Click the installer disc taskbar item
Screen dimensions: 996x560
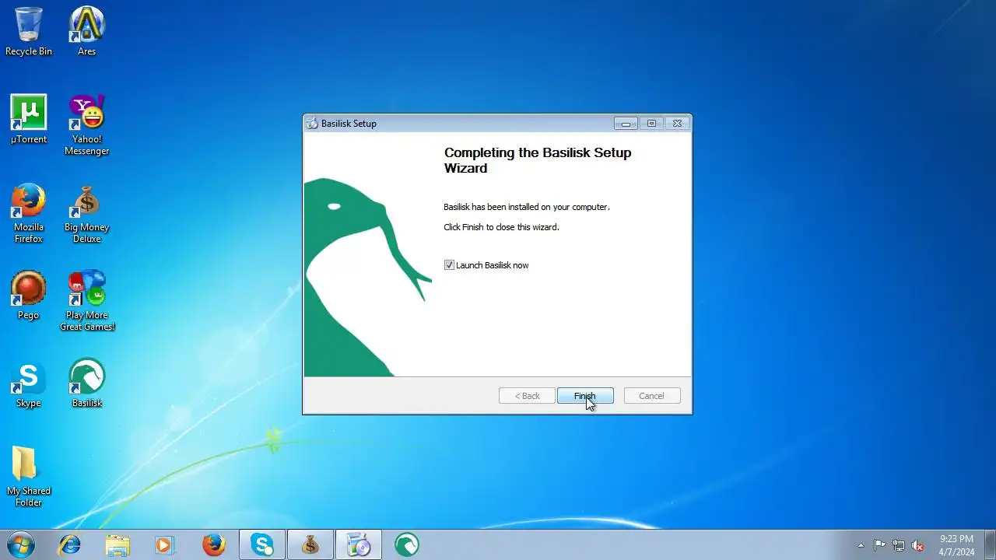point(359,545)
